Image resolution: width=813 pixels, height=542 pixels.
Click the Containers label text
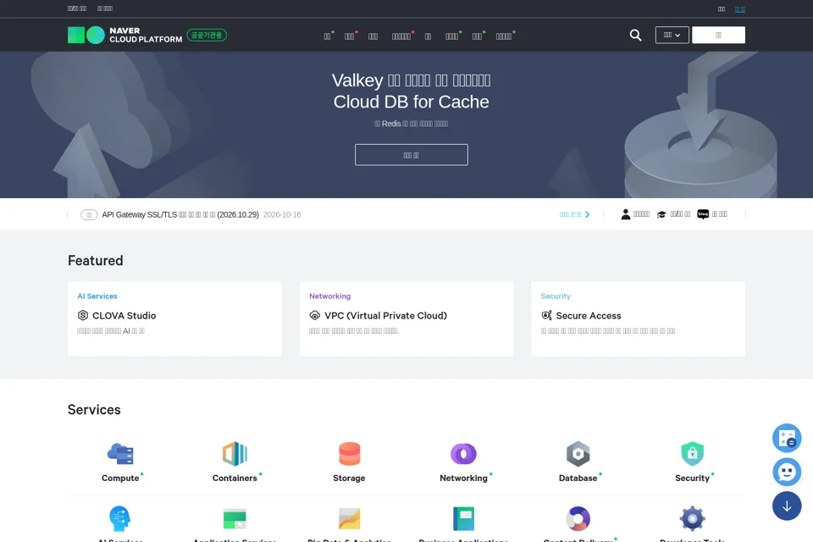[235, 478]
